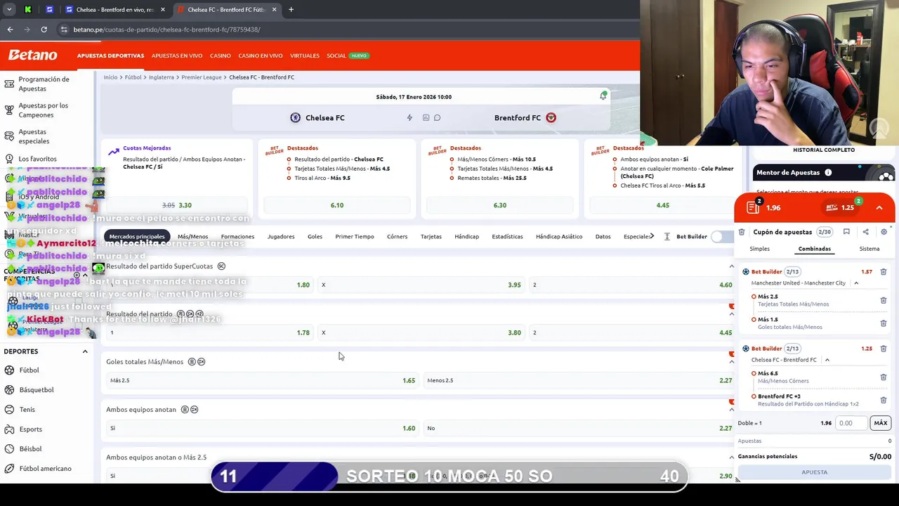Open Virtuales menu item
Image resolution: width=899 pixels, height=506 pixels.
(x=305, y=56)
